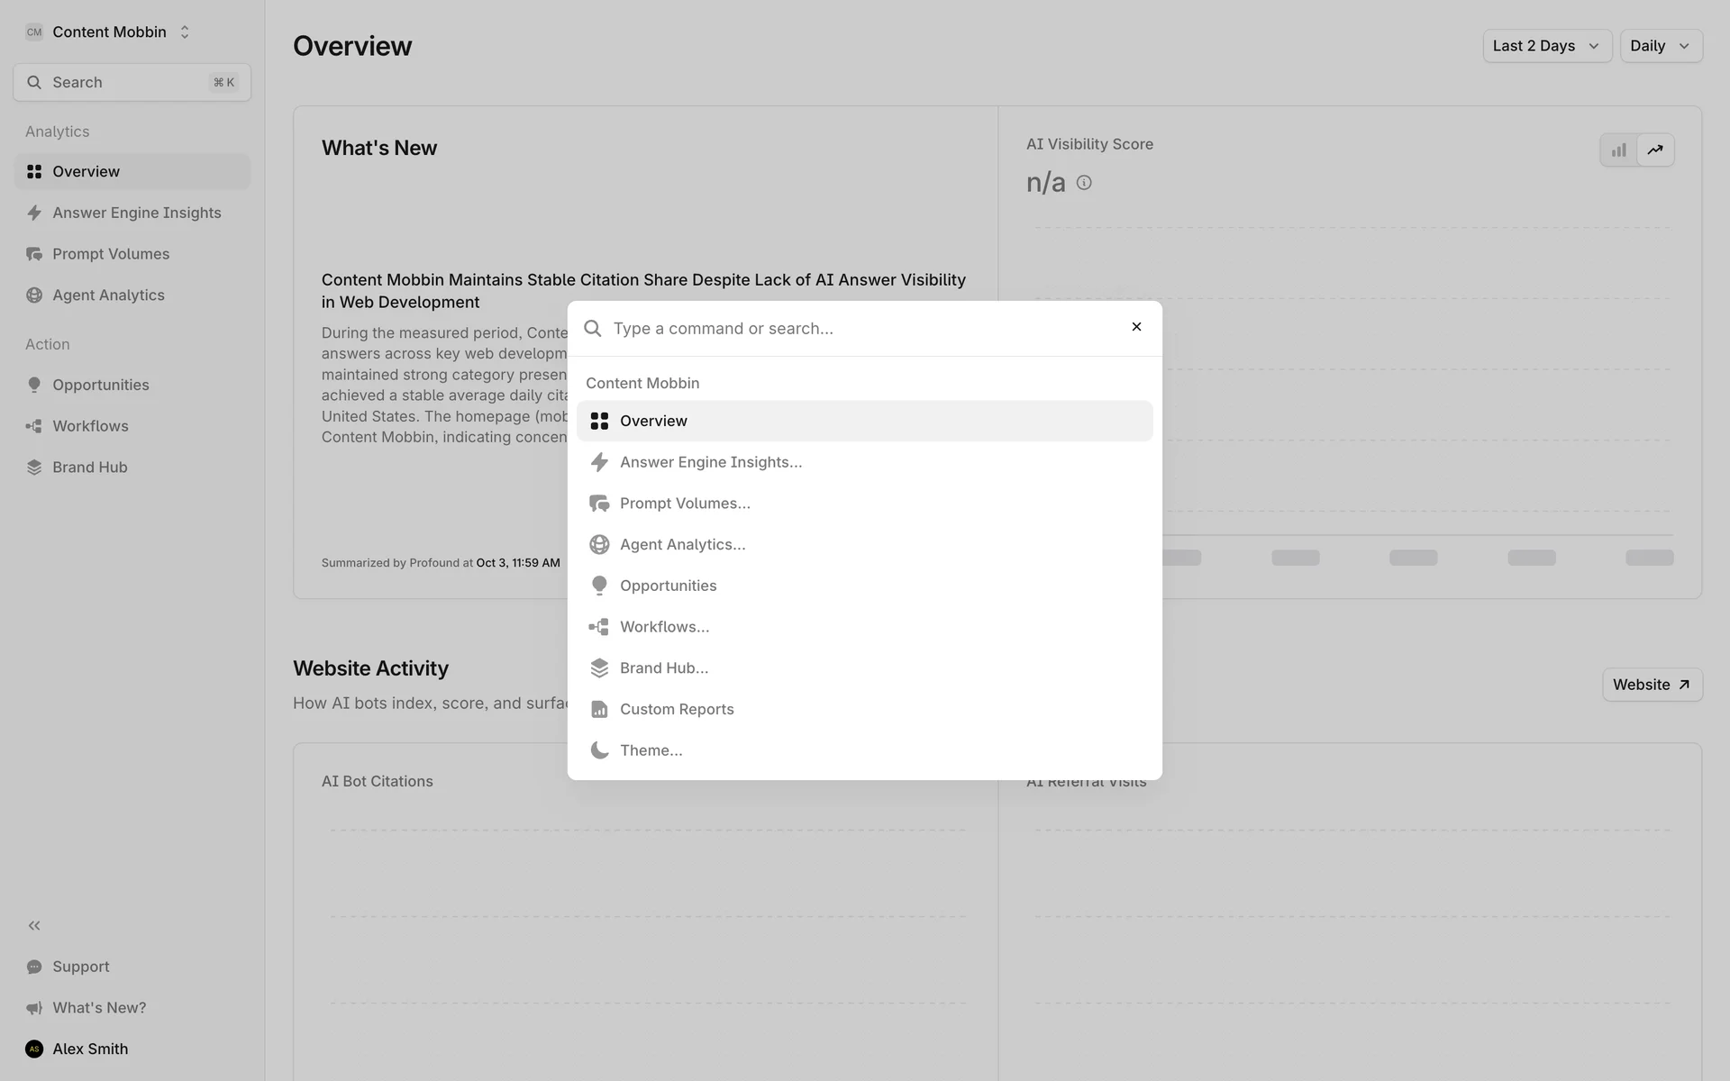The width and height of the screenshot is (1730, 1081).
Task: Open Support in the sidebar
Action: point(80,967)
